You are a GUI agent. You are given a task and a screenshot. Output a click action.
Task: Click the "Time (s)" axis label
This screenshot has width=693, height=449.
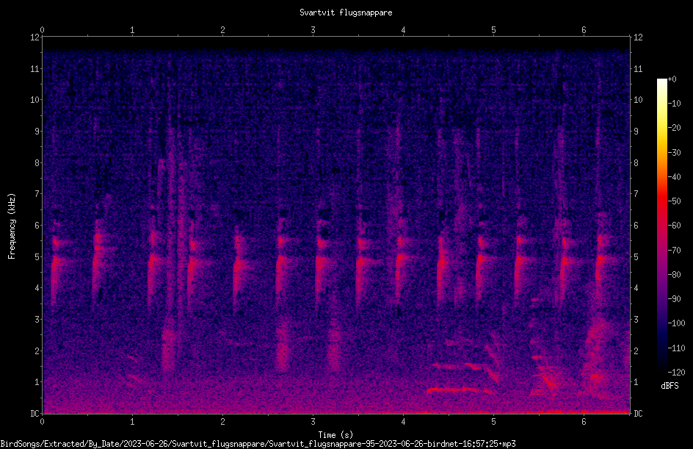[335, 435]
